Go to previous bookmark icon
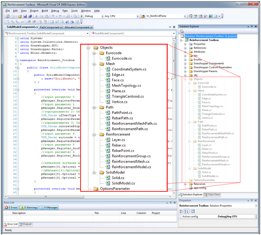Image resolution: width=261 pixels, height=235 pixels. pos(57,22)
